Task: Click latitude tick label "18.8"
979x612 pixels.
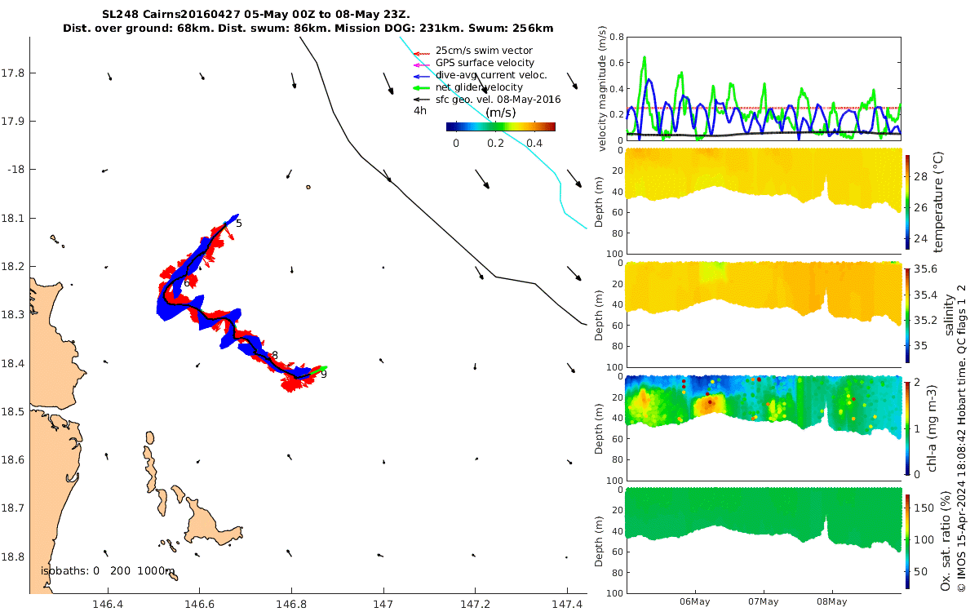Action: pos(14,557)
